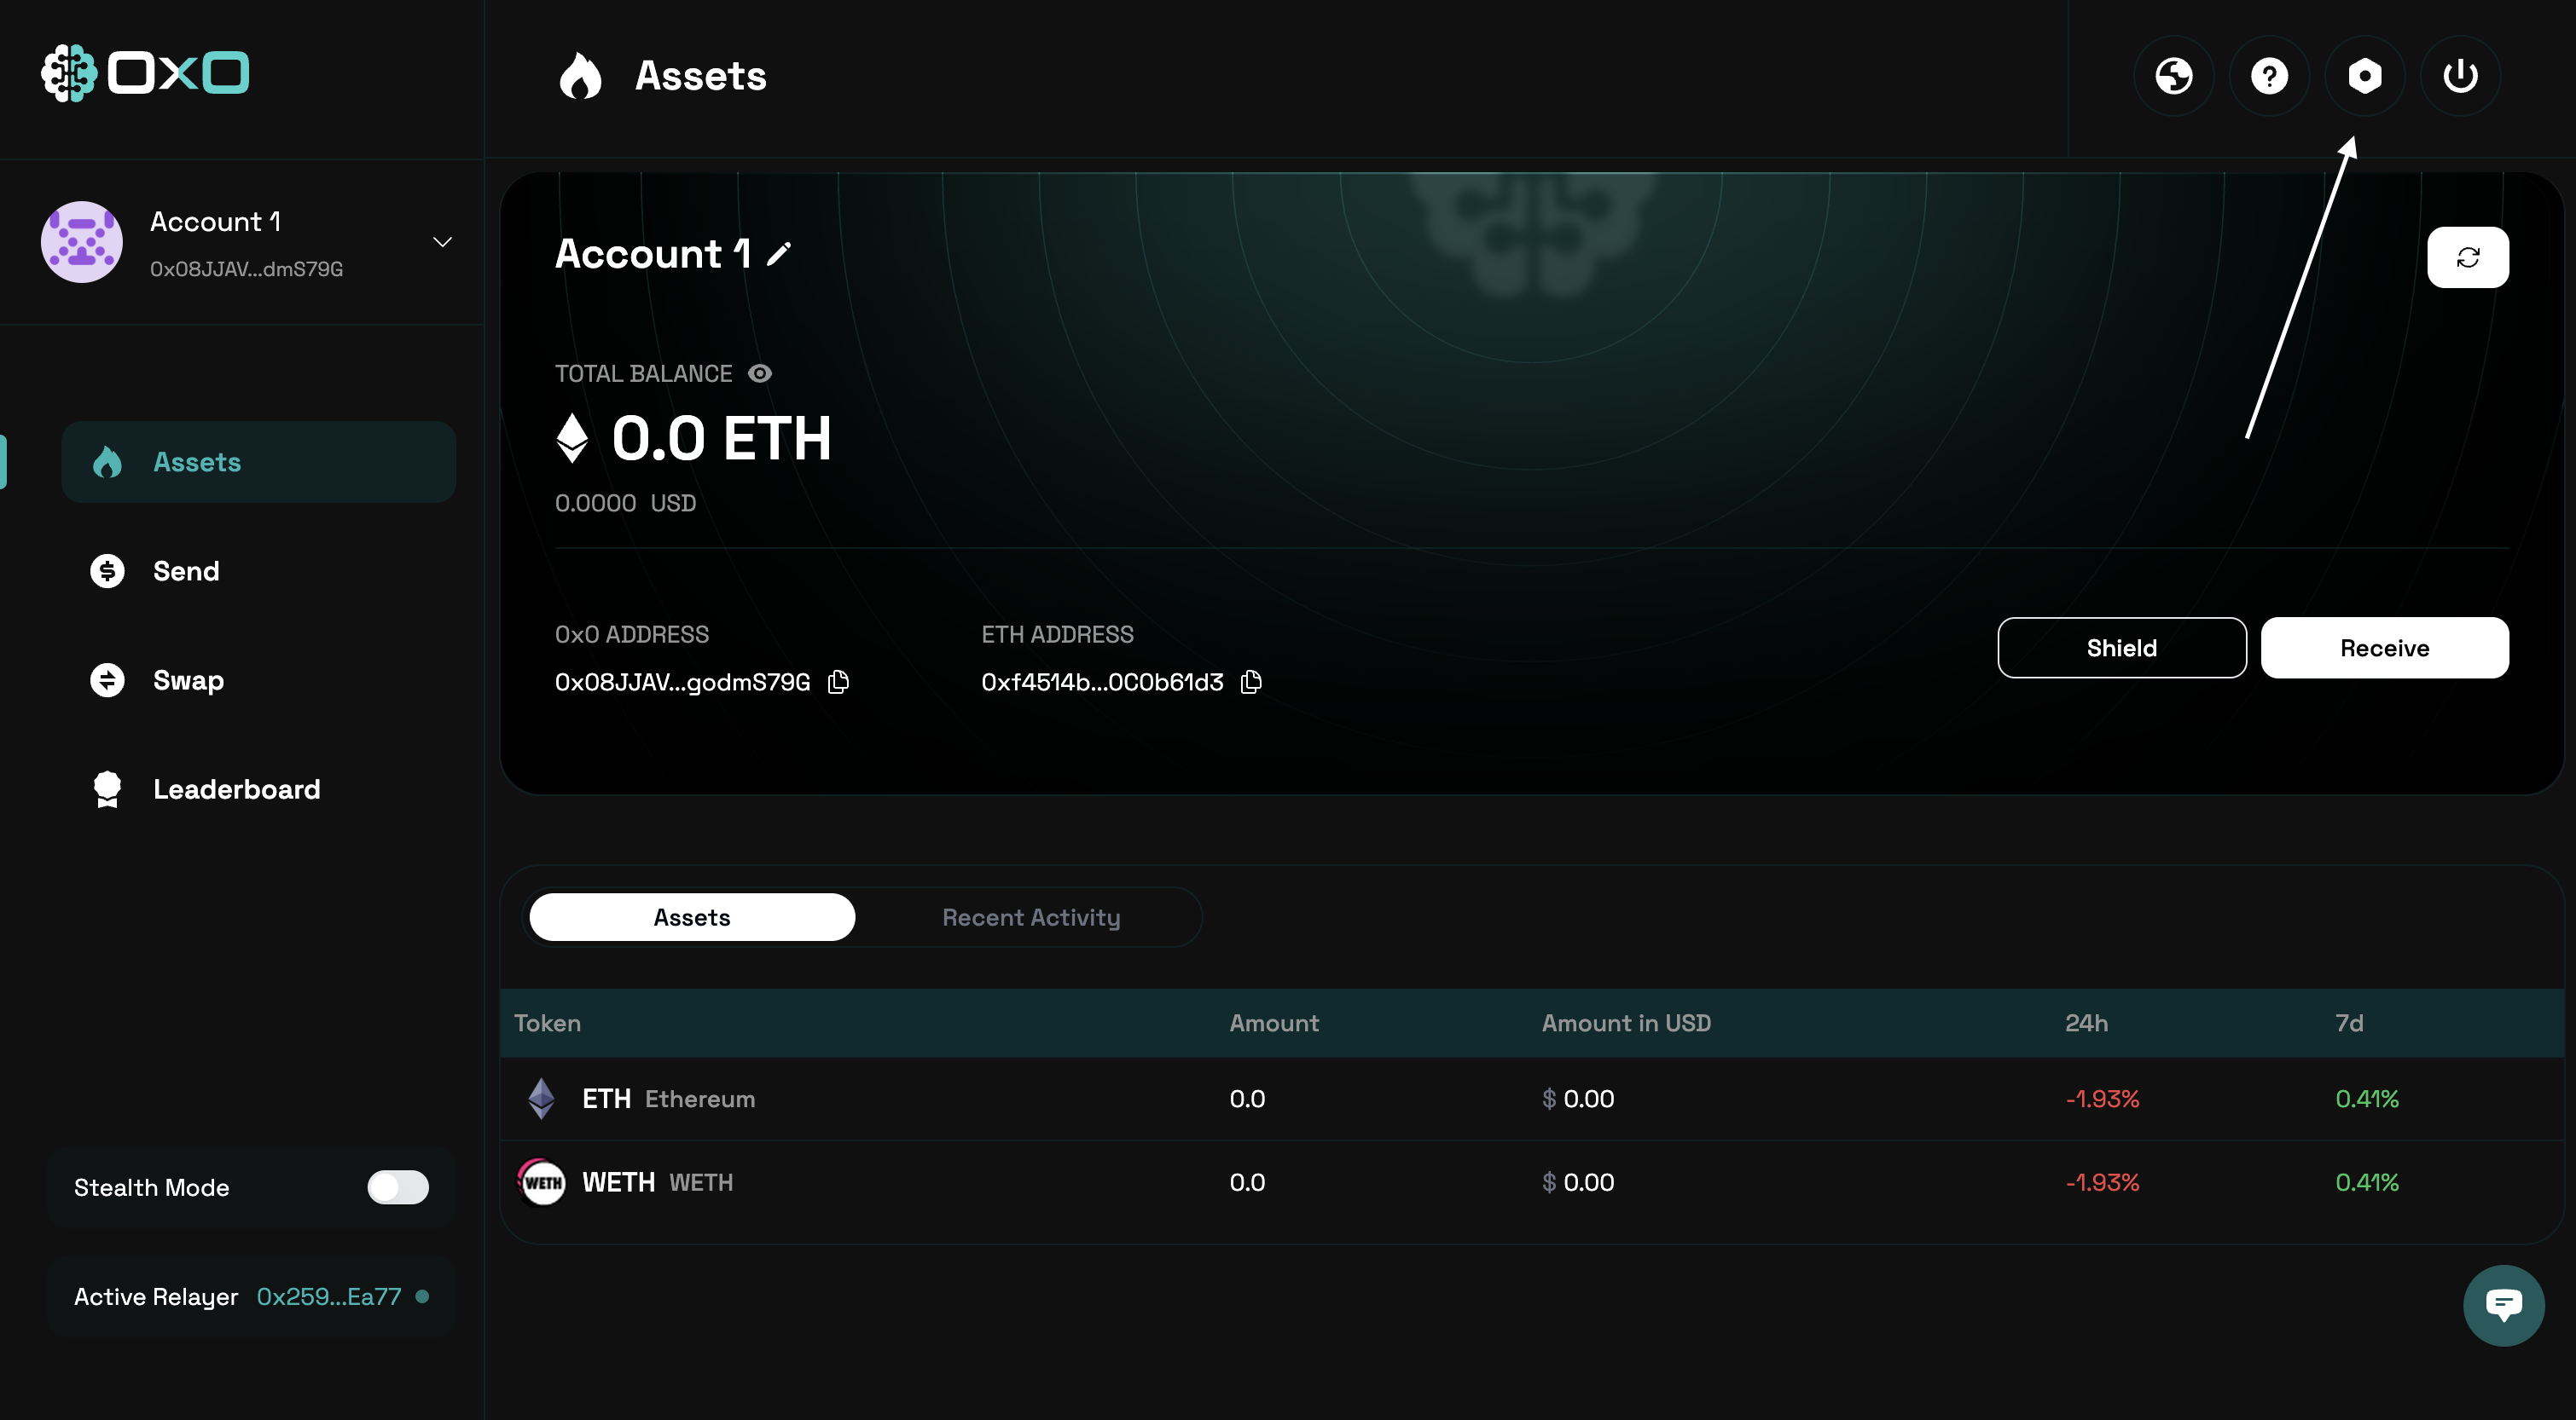Go to Swap in sidebar
2576x1420 pixels.
tap(188, 680)
